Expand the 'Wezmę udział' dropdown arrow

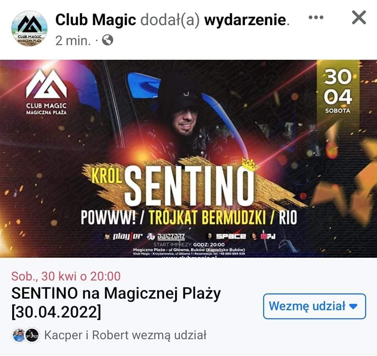(353, 306)
